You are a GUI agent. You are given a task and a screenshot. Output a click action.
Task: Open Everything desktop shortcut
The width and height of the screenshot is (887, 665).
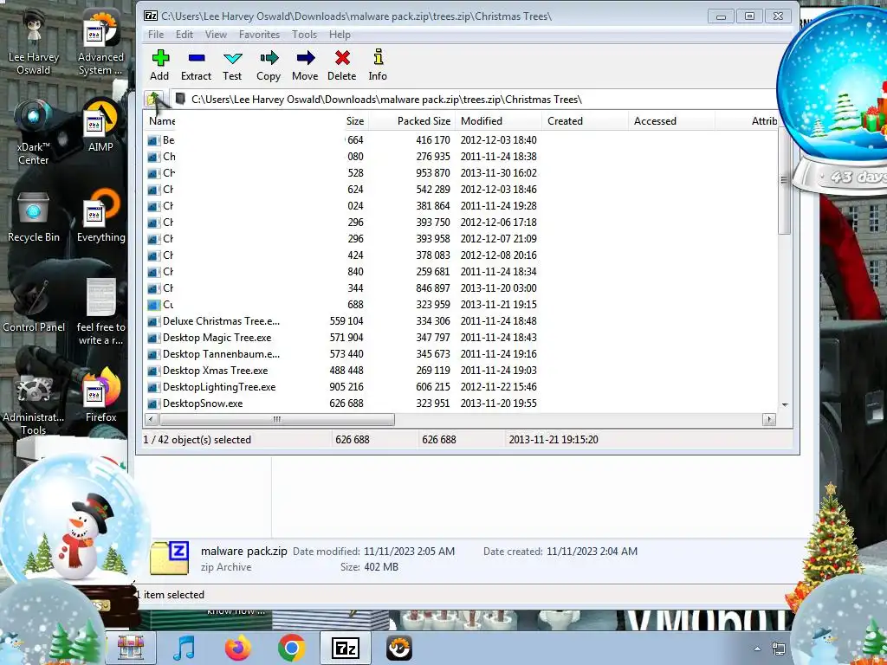coord(101,217)
